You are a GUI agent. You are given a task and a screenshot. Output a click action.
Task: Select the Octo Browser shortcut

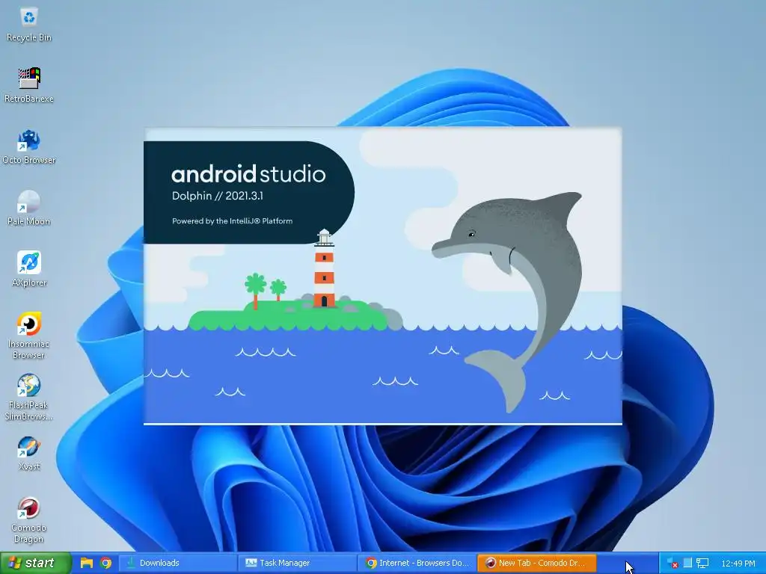point(29,147)
